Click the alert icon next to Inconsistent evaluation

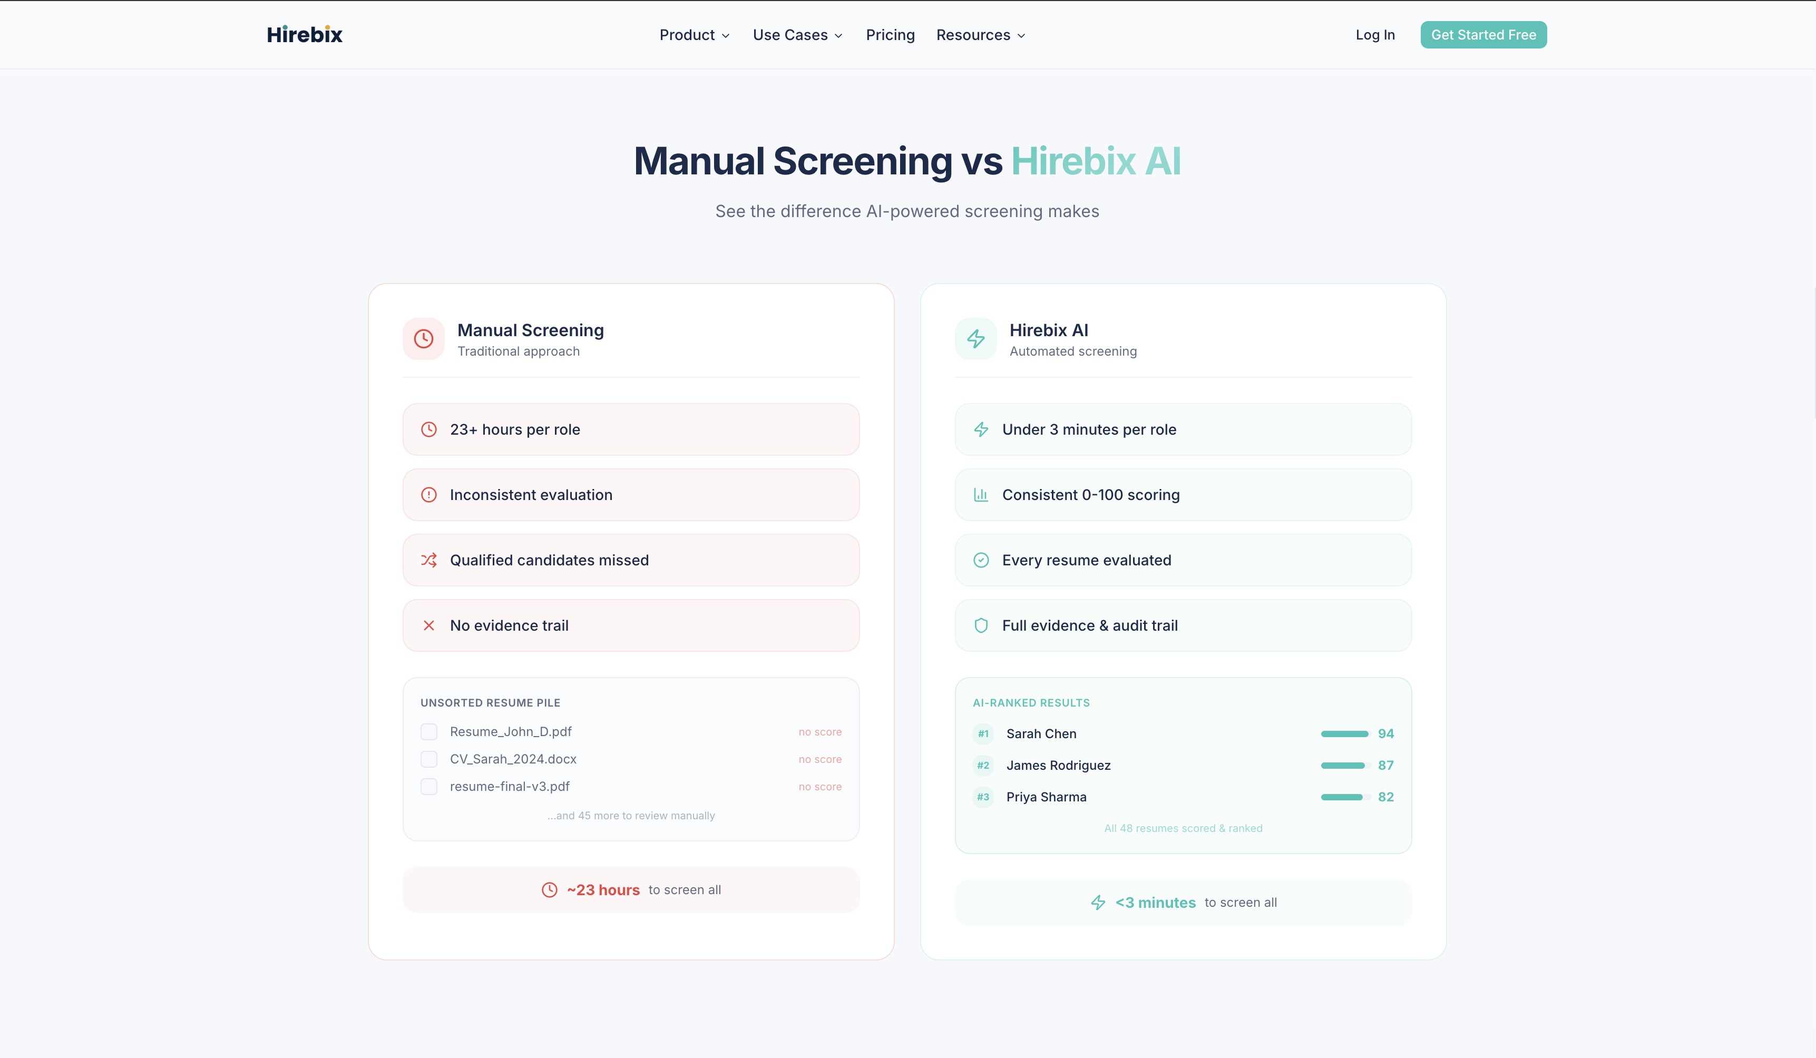tap(429, 495)
